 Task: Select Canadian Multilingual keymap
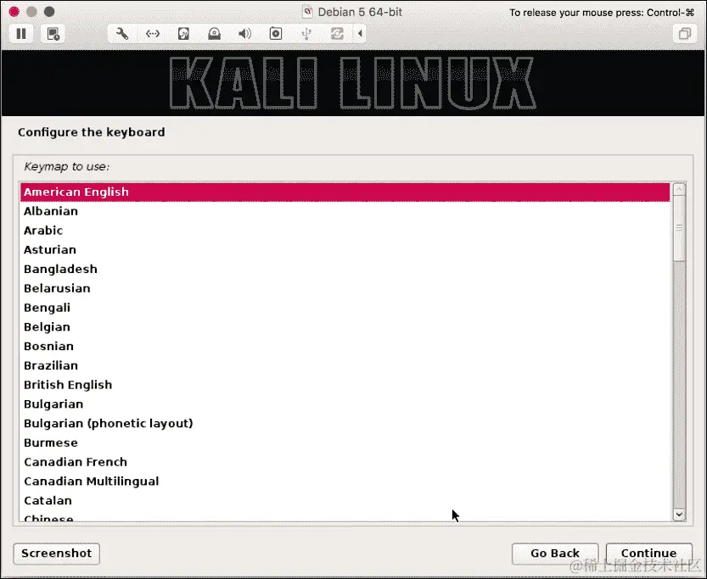click(345, 482)
